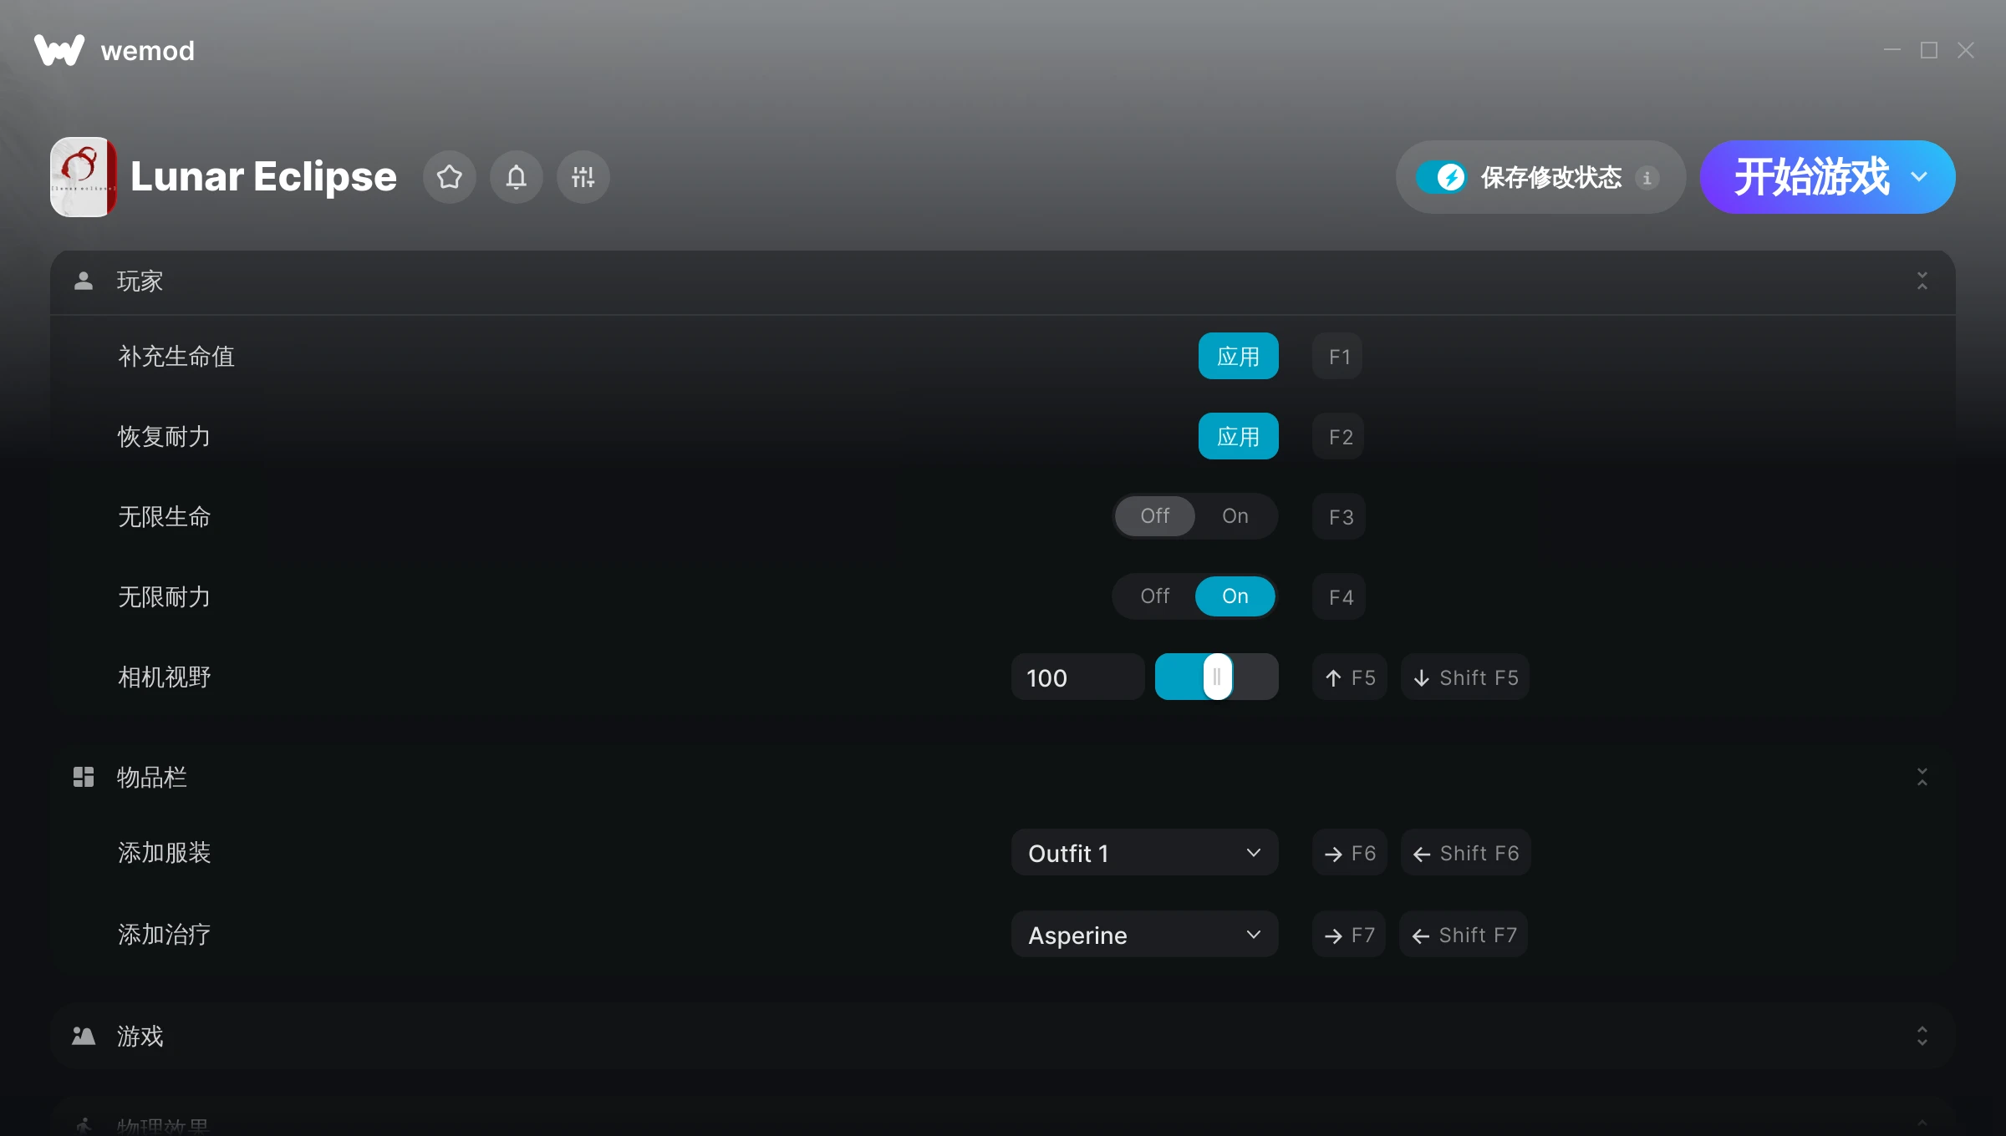This screenshot has width=2006, height=1136.
Task: Open the Asperine dropdown
Action: 1144,935
